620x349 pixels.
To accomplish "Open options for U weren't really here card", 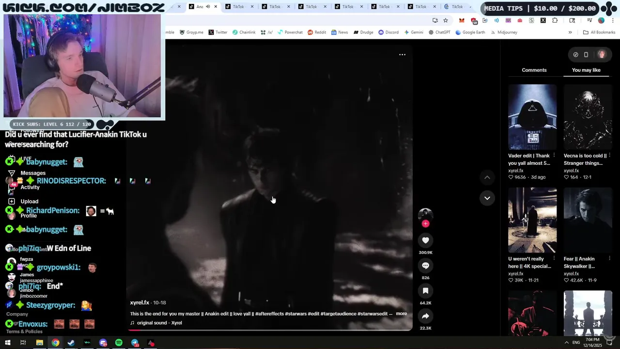I will pyautogui.click(x=554, y=259).
